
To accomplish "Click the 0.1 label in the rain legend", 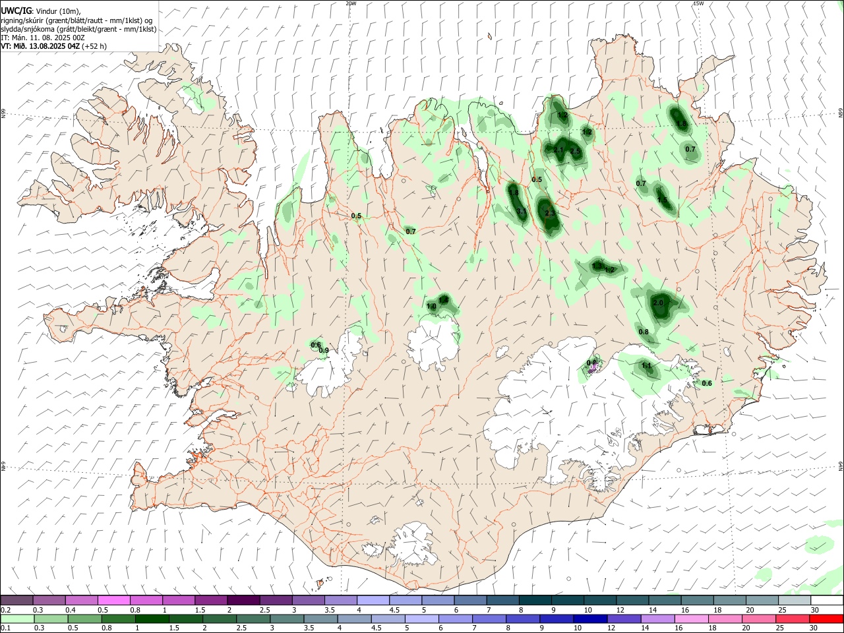I will click(x=6, y=628).
